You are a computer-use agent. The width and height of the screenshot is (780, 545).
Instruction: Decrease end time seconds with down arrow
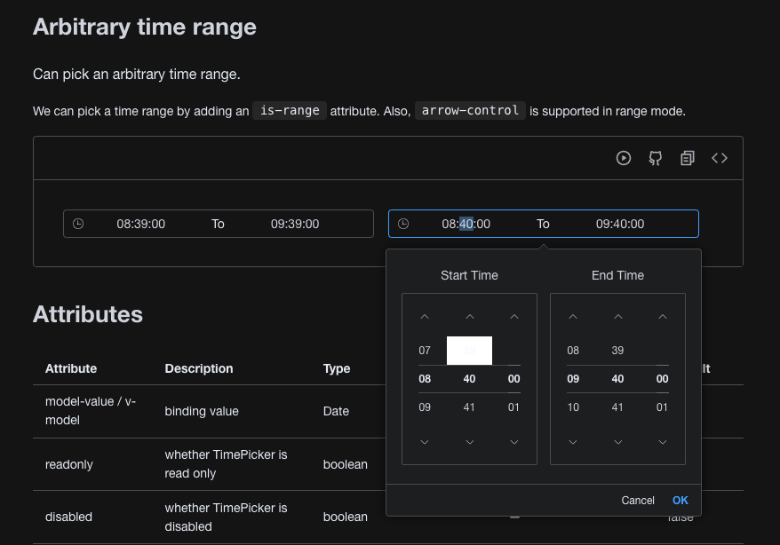click(662, 442)
